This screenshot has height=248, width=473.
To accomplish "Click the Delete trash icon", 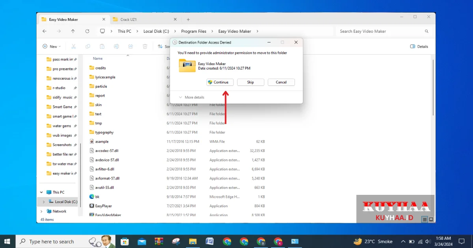I will (145, 46).
